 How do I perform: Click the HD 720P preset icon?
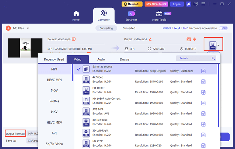point(86,143)
